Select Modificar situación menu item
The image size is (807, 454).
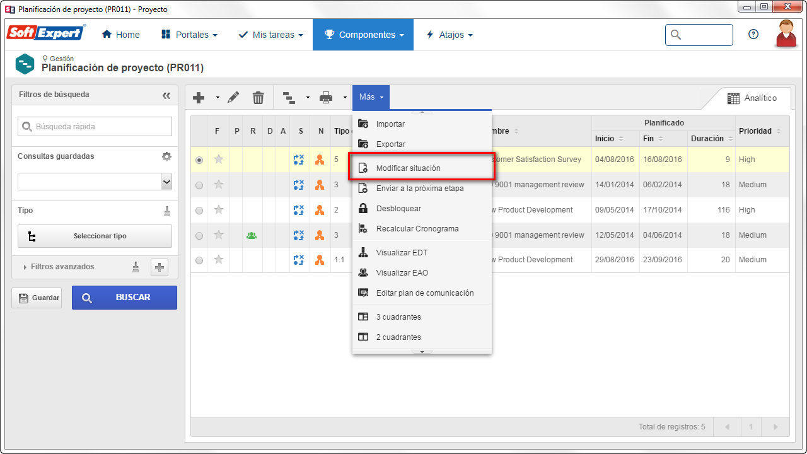coord(422,168)
